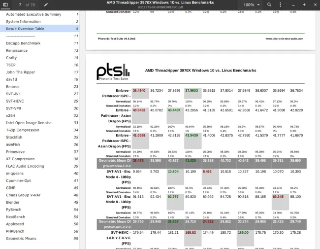Click the green value 92.757
Screen dimensions: 320x249
click(x=173, y=197)
